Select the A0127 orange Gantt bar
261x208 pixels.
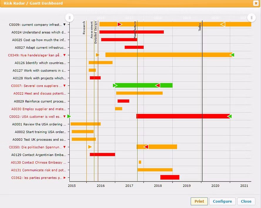92,70
